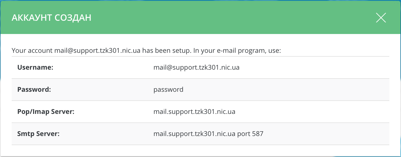Select the Username value mail@support.tzk301.nic.ua
The width and height of the screenshot is (401, 157).
tap(196, 67)
